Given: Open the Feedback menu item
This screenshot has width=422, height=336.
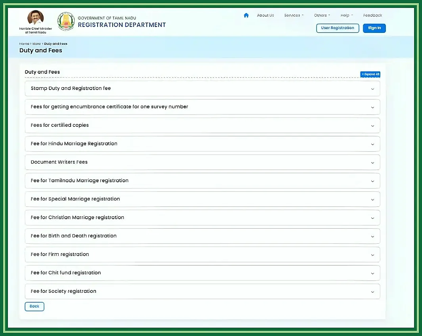Looking at the screenshot, I should 372,15.
